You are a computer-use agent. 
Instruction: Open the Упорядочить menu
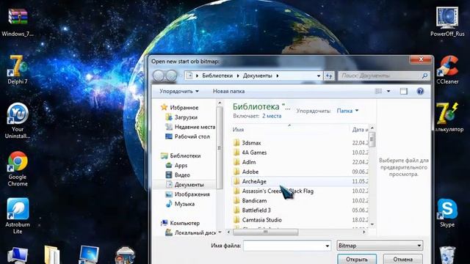(x=179, y=91)
